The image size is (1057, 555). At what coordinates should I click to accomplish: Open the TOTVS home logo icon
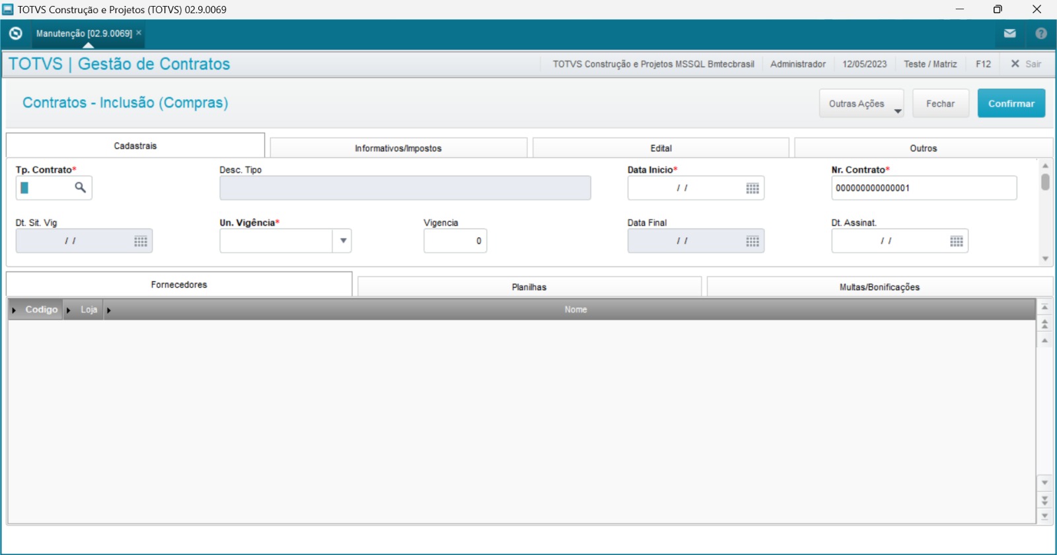pyautogui.click(x=16, y=33)
